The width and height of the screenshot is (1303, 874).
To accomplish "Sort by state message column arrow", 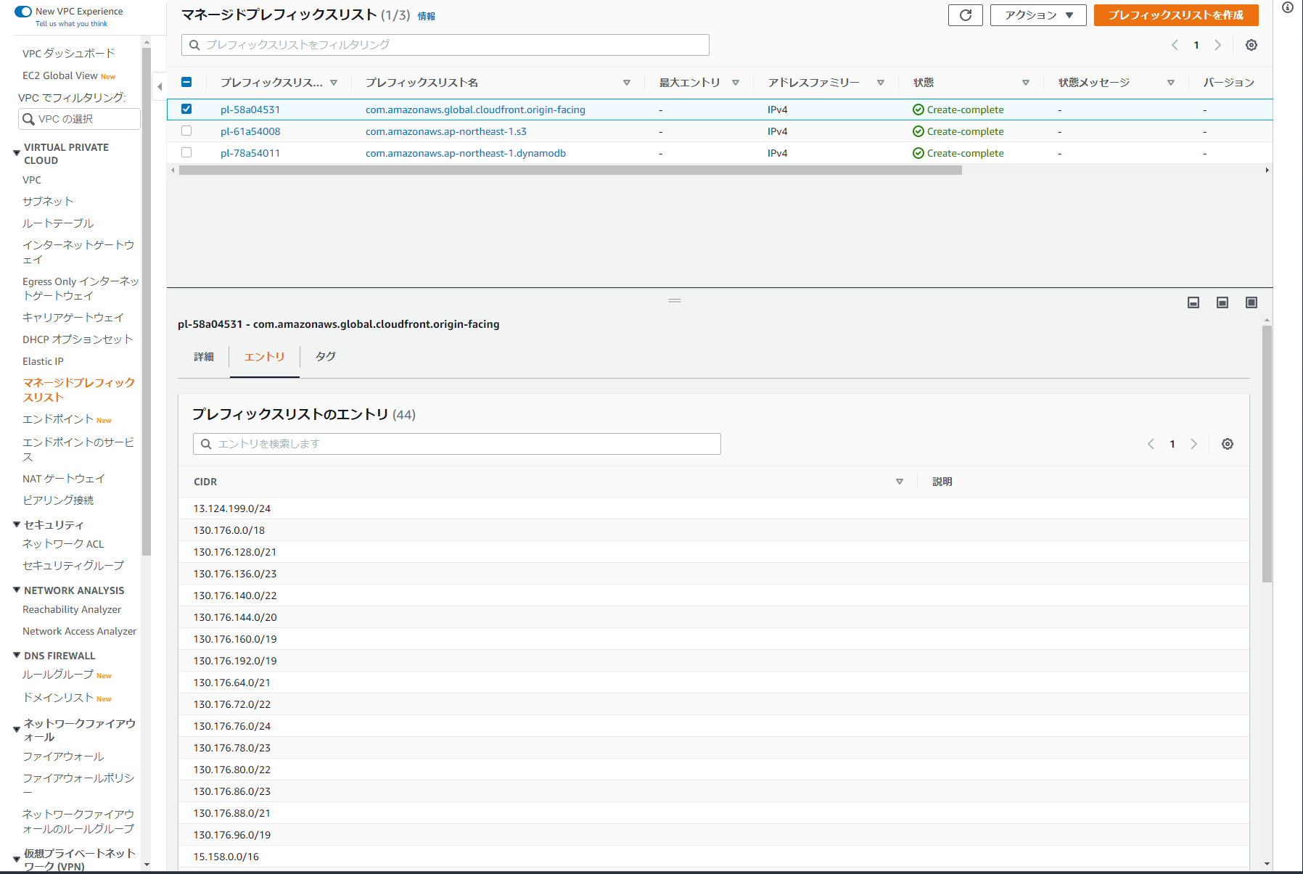I will point(1171,83).
